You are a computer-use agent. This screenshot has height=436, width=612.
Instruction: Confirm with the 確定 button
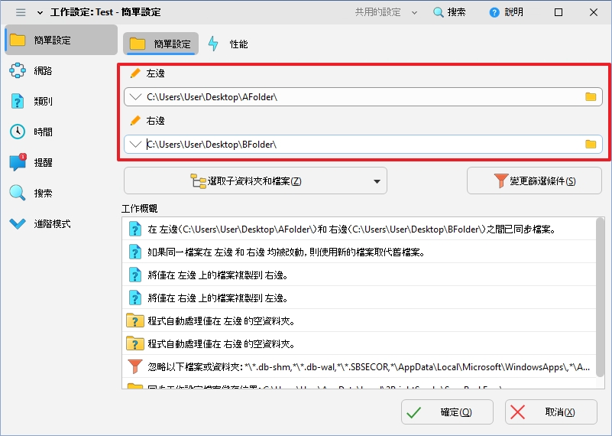coord(446,412)
